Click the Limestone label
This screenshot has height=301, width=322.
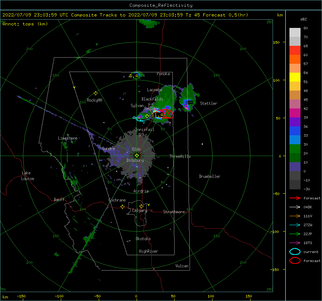[68, 138]
